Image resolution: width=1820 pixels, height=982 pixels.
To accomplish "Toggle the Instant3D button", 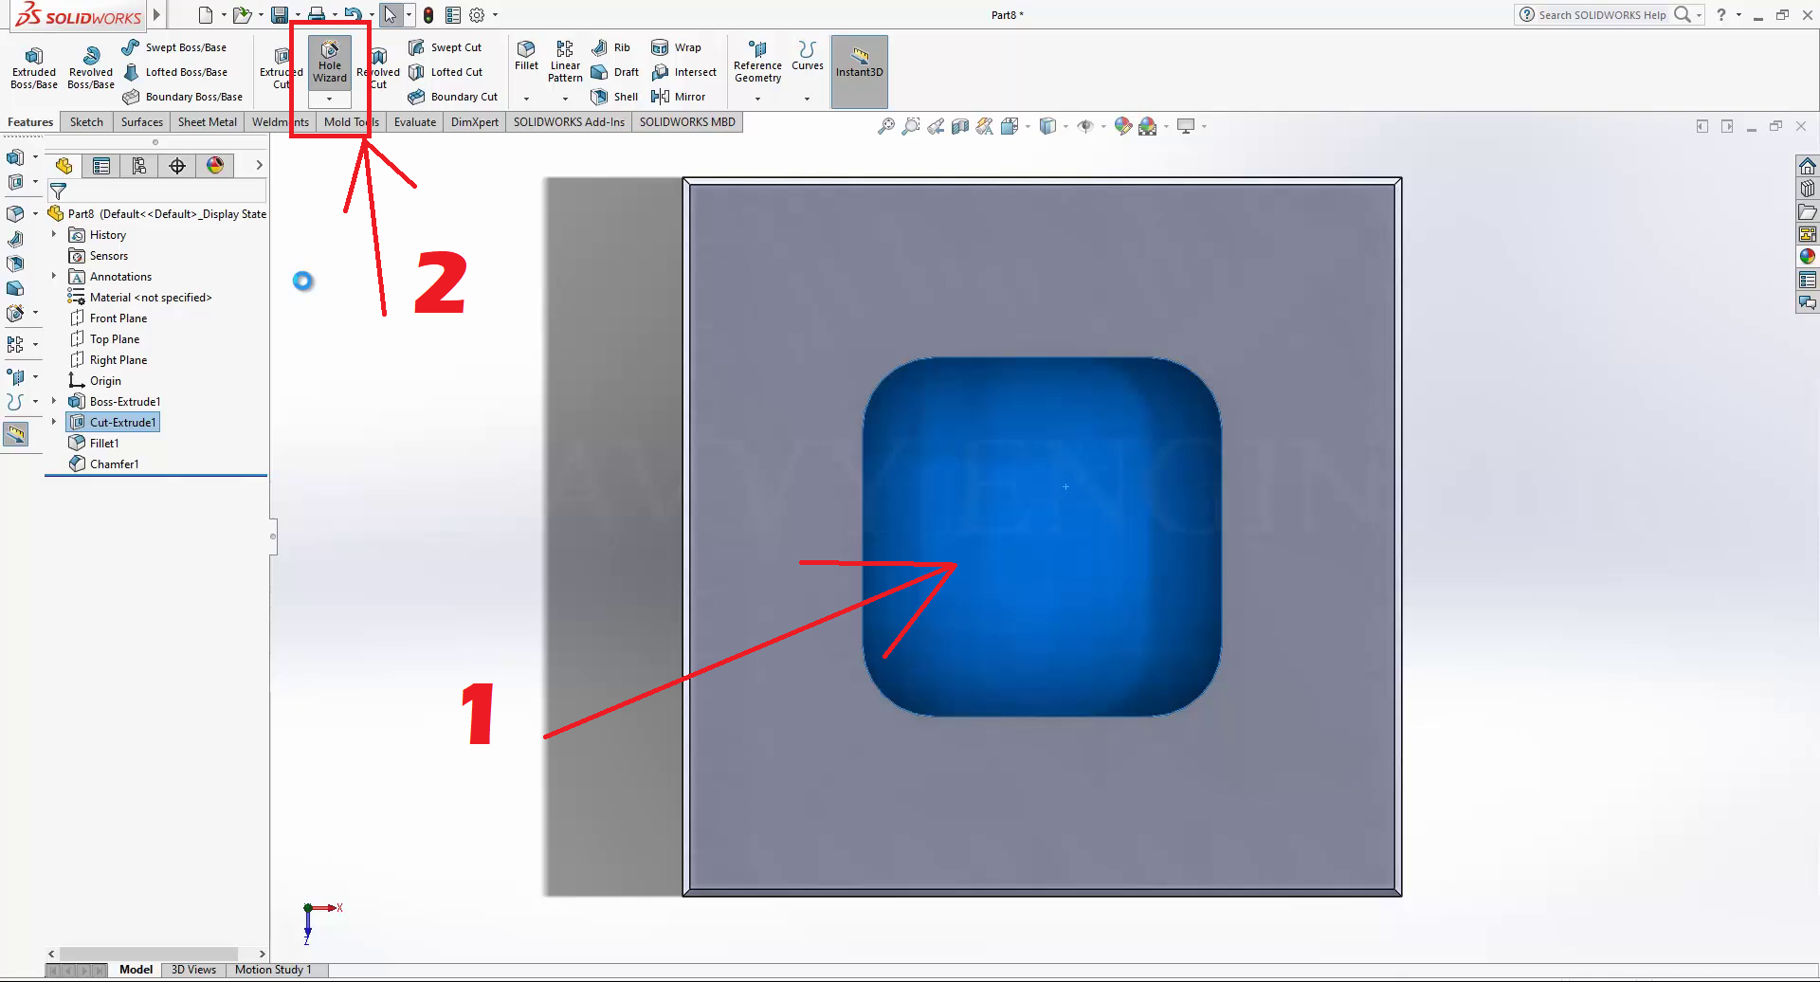I will (x=859, y=63).
